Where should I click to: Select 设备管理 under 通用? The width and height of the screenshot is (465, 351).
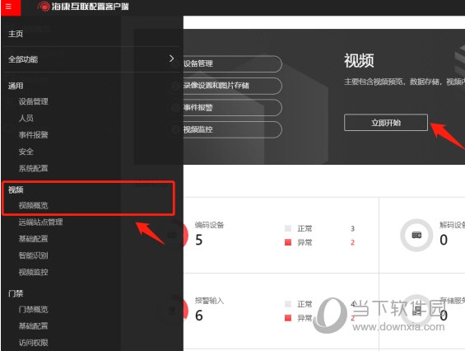click(34, 101)
